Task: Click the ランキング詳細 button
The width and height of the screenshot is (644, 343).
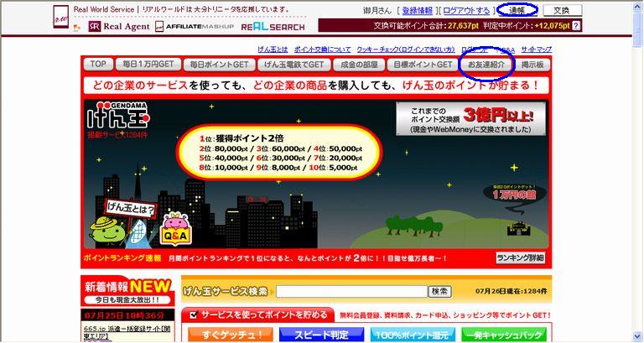Action: coord(521,258)
